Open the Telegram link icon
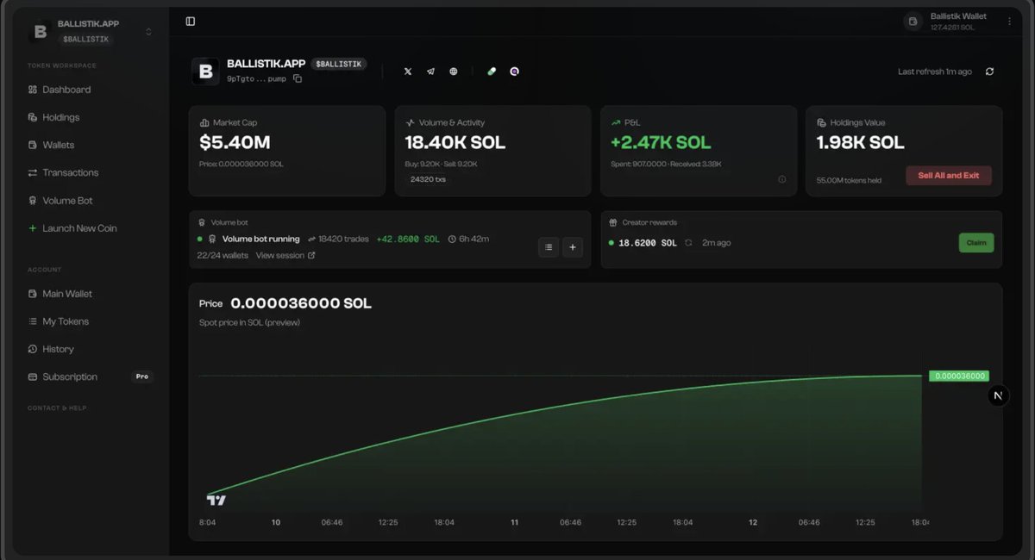 [x=430, y=72]
